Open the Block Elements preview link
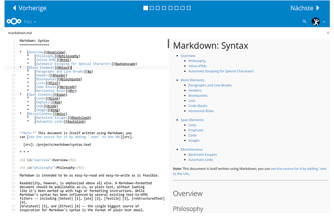334x216 pixels. click(192, 80)
